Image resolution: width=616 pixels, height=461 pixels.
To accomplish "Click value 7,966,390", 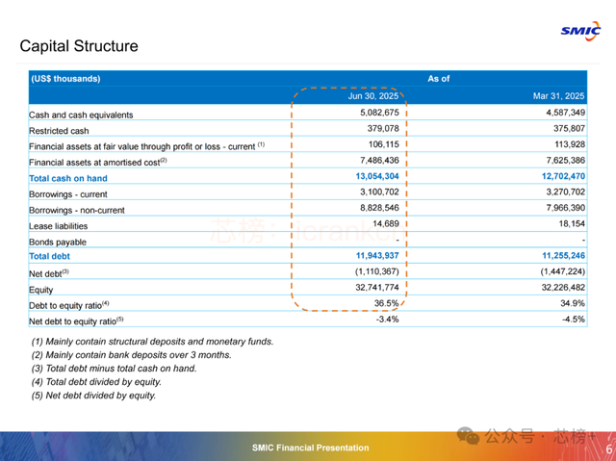I will pos(565,208).
